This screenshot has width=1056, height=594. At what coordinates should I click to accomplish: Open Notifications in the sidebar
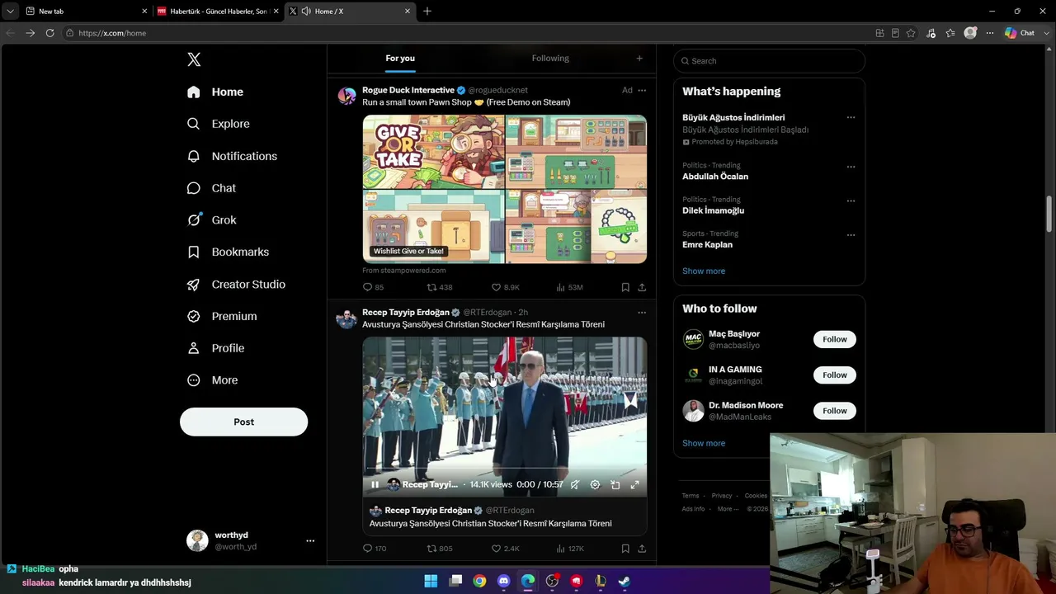[x=232, y=156]
